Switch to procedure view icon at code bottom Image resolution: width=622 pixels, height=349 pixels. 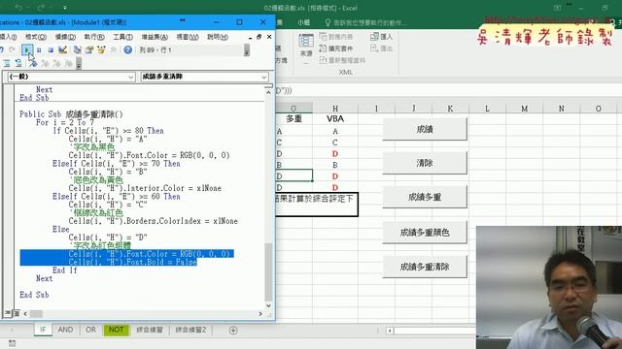8,313
